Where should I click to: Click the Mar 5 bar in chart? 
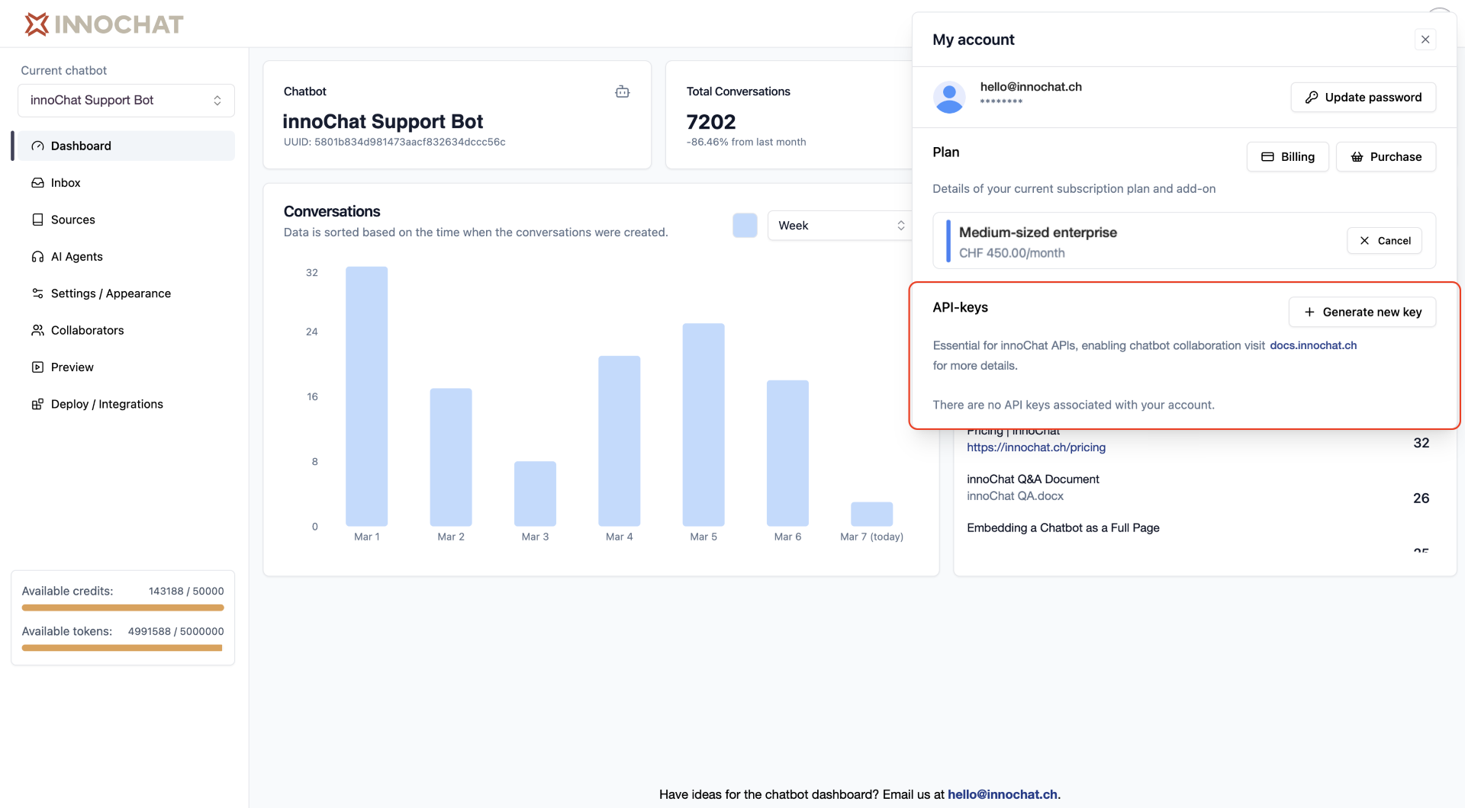[704, 425]
